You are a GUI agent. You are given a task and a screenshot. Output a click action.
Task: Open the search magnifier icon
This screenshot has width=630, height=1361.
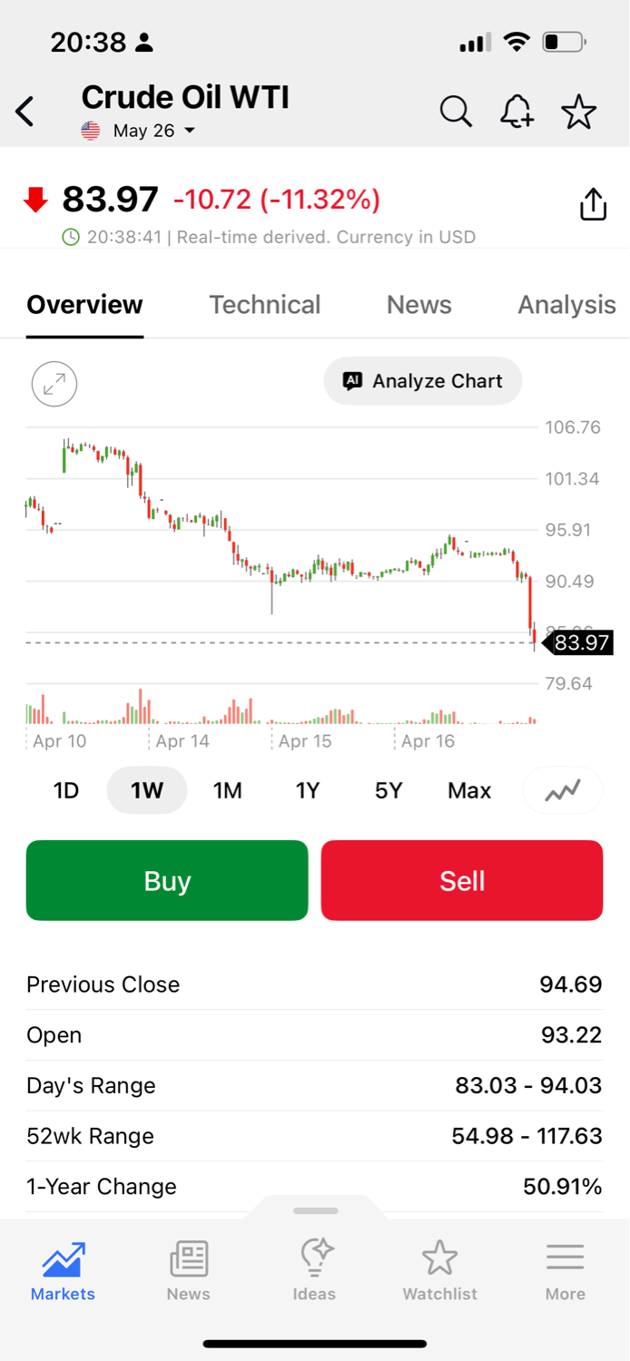tap(456, 112)
